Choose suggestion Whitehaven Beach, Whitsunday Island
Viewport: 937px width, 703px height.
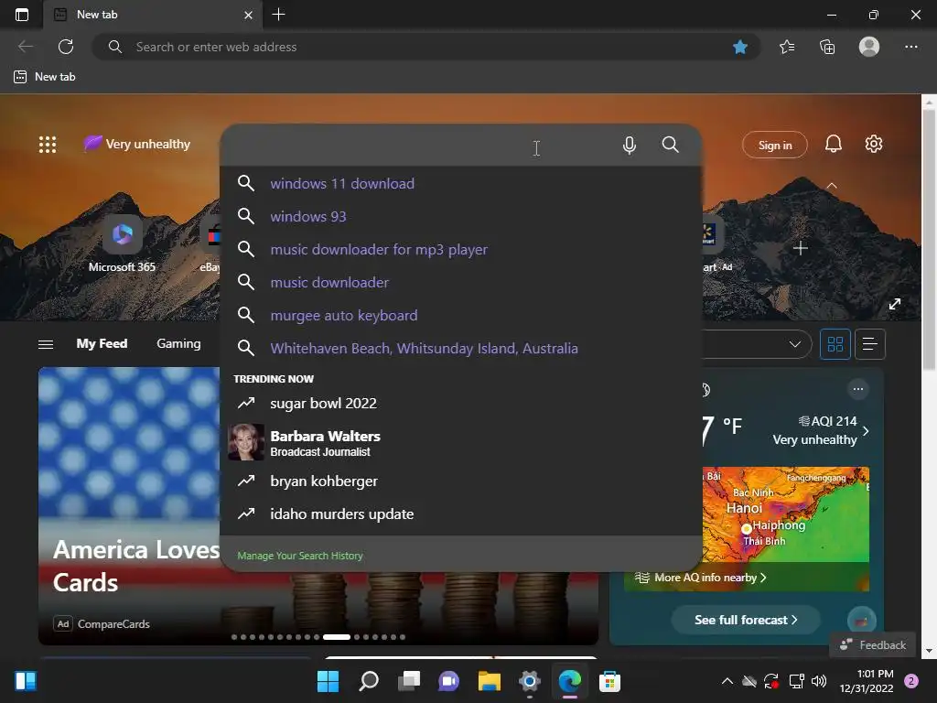click(x=460, y=348)
